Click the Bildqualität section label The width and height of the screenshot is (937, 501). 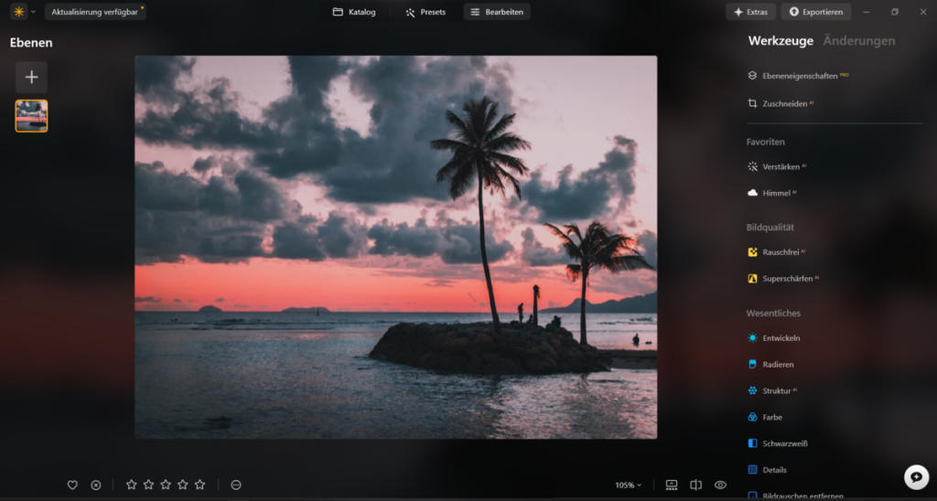[770, 228]
